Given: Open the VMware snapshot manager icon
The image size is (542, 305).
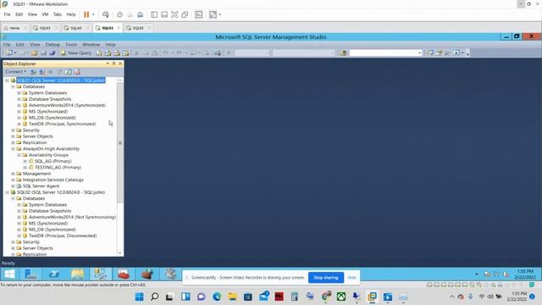Looking at the screenshot, I should click(x=141, y=14).
